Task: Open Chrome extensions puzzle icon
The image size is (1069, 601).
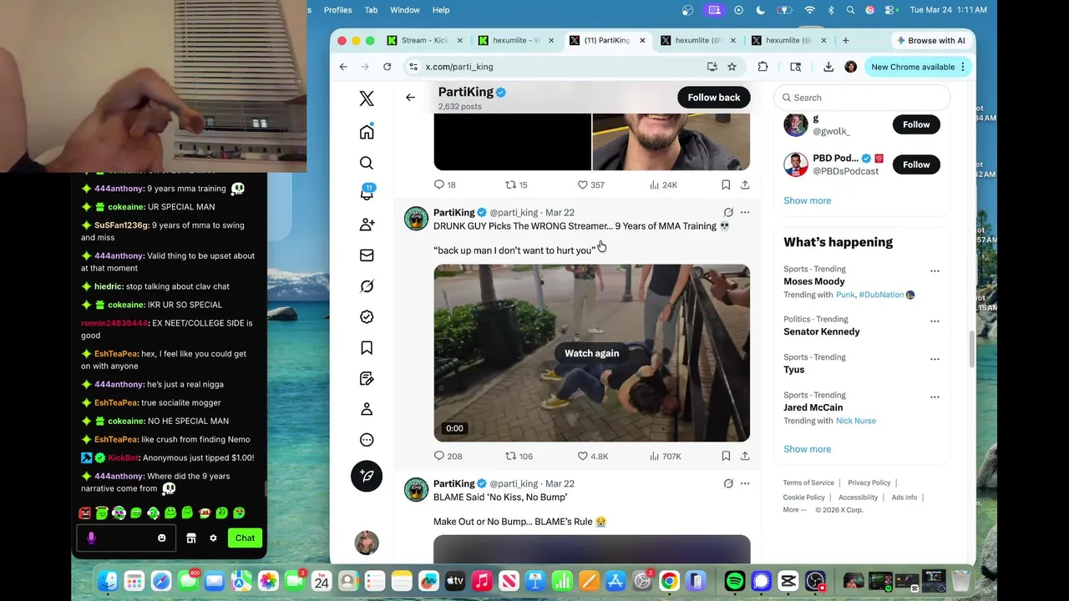Action: coord(762,67)
